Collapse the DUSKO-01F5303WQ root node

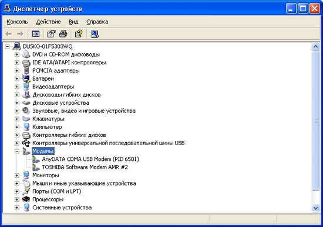point(7,47)
